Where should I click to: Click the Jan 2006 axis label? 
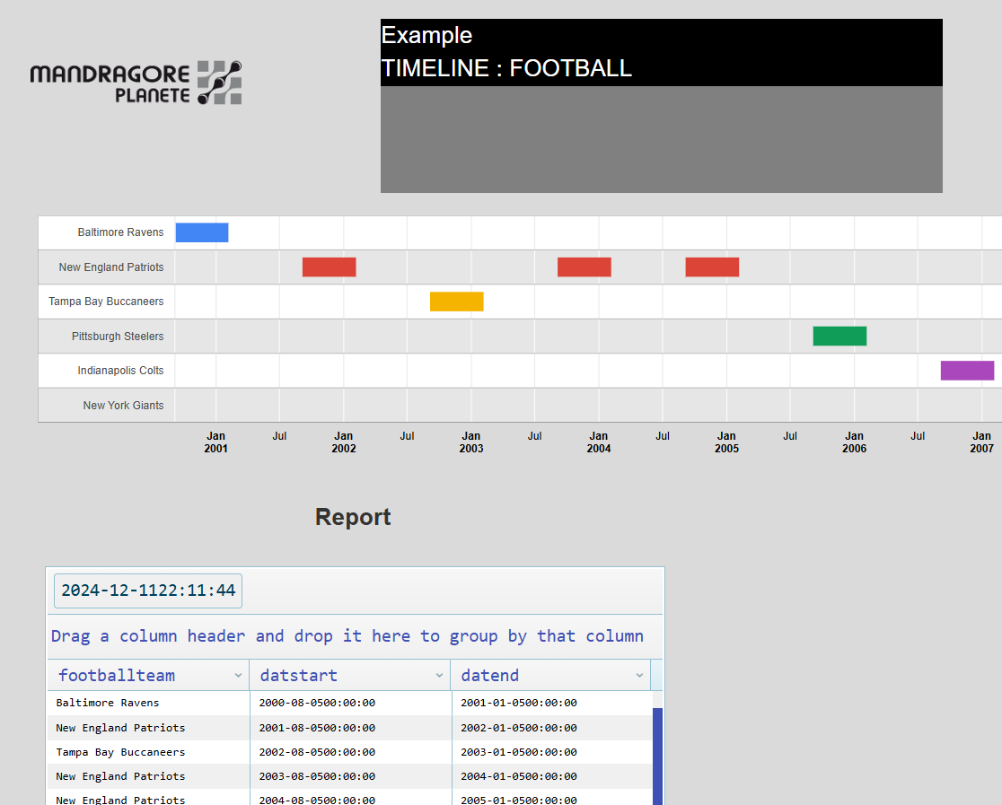click(855, 442)
